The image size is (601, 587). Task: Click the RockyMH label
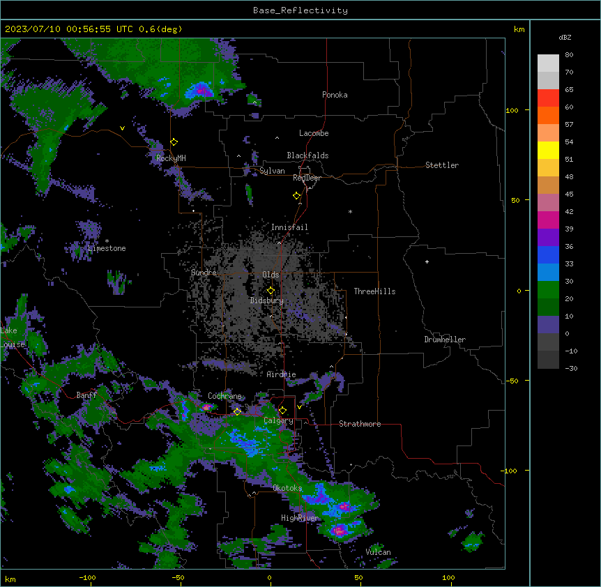[x=171, y=158]
